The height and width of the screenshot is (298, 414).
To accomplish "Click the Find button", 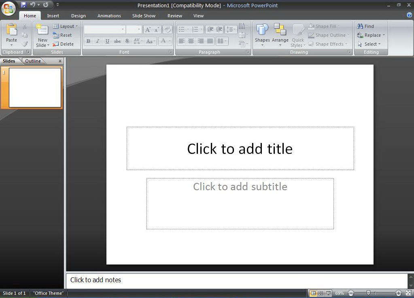I will [x=366, y=26].
